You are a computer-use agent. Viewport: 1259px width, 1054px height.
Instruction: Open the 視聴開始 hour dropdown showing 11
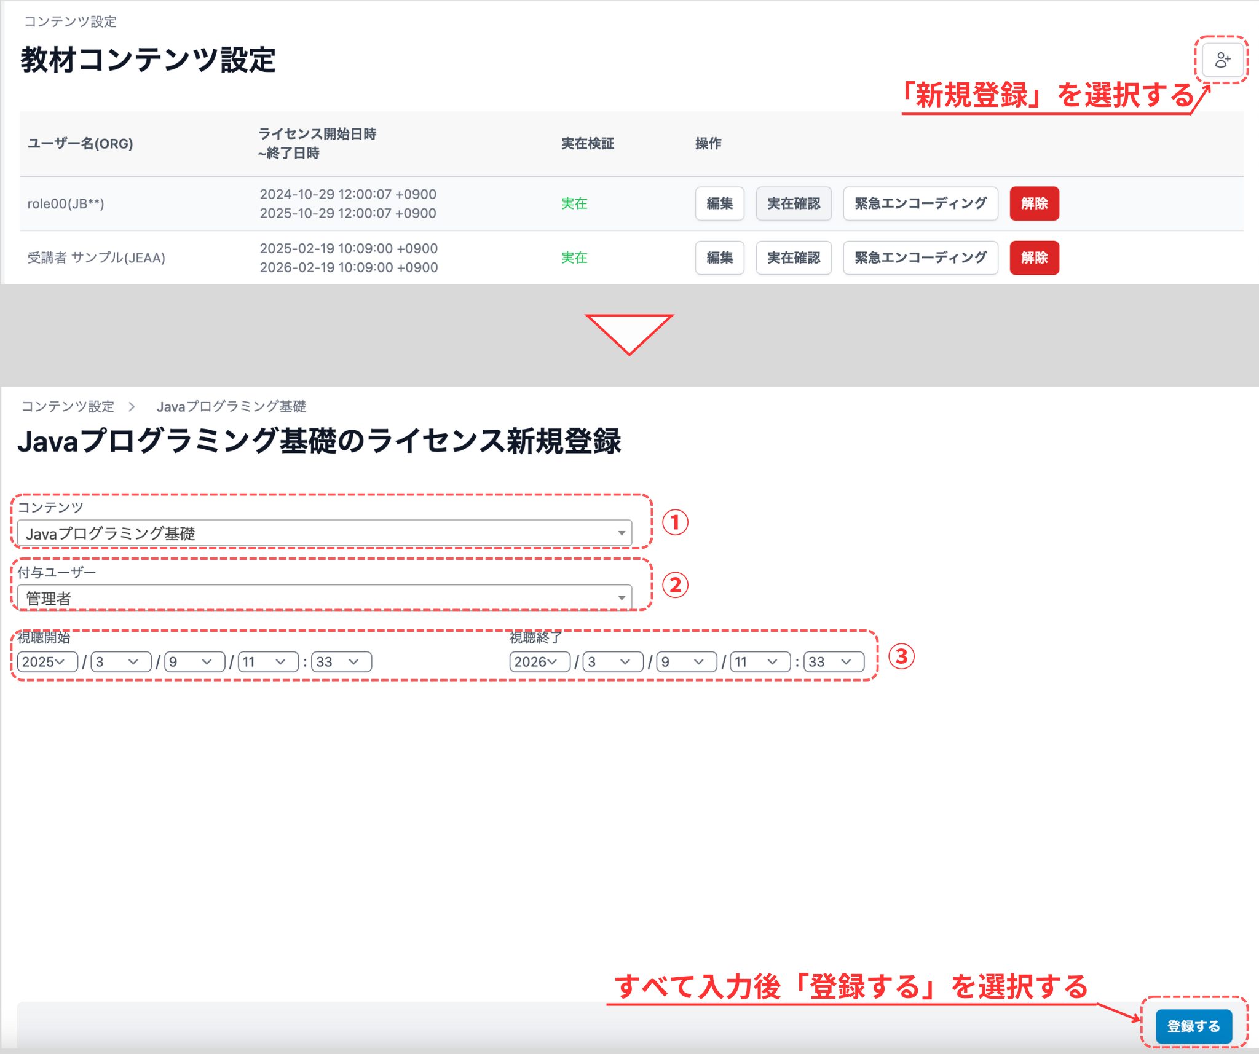[x=267, y=661]
